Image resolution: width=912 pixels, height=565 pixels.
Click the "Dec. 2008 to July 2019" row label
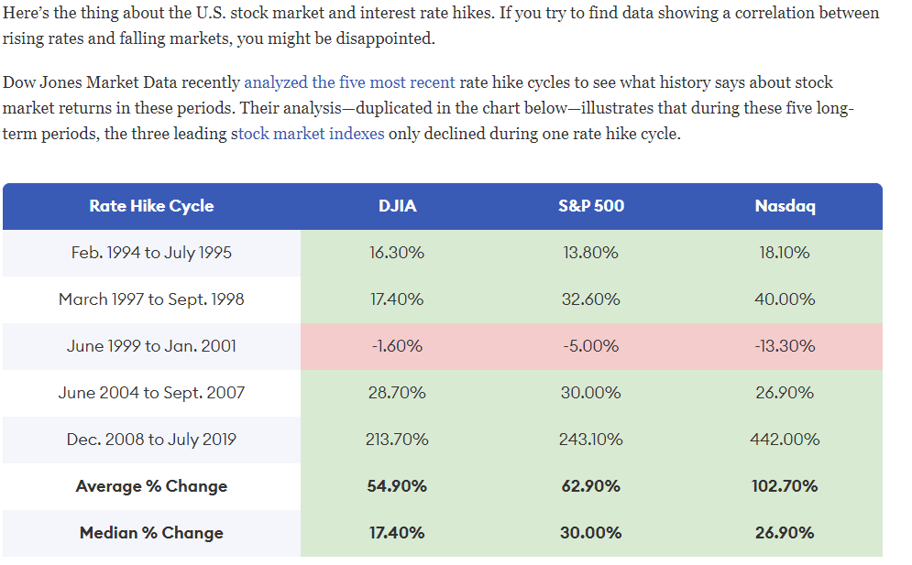click(151, 440)
